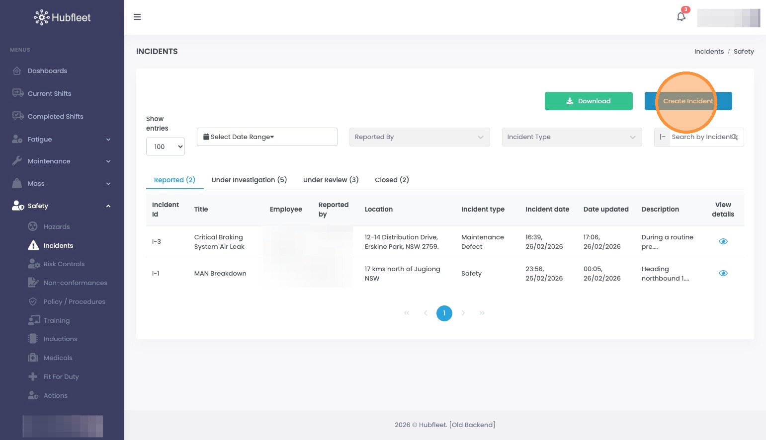766x440 pixels.
Task: Click the green Download button
Action: pyautogui.click(x=589, y=101)
